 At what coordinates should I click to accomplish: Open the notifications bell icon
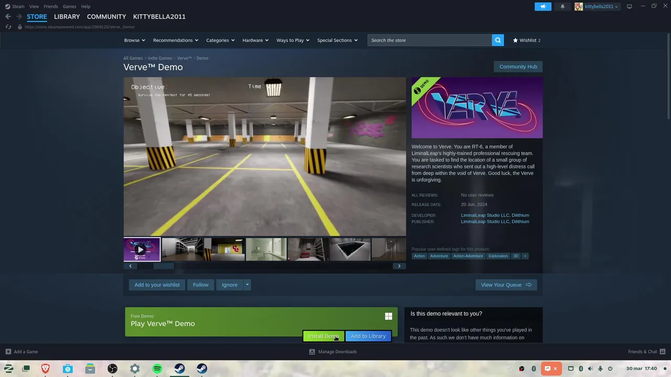pos(562,6)
